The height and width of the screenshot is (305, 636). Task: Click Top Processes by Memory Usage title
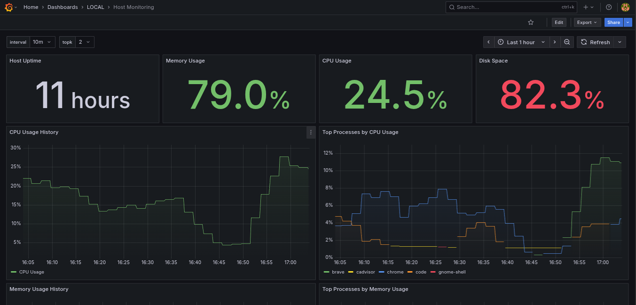coord(365,289)
